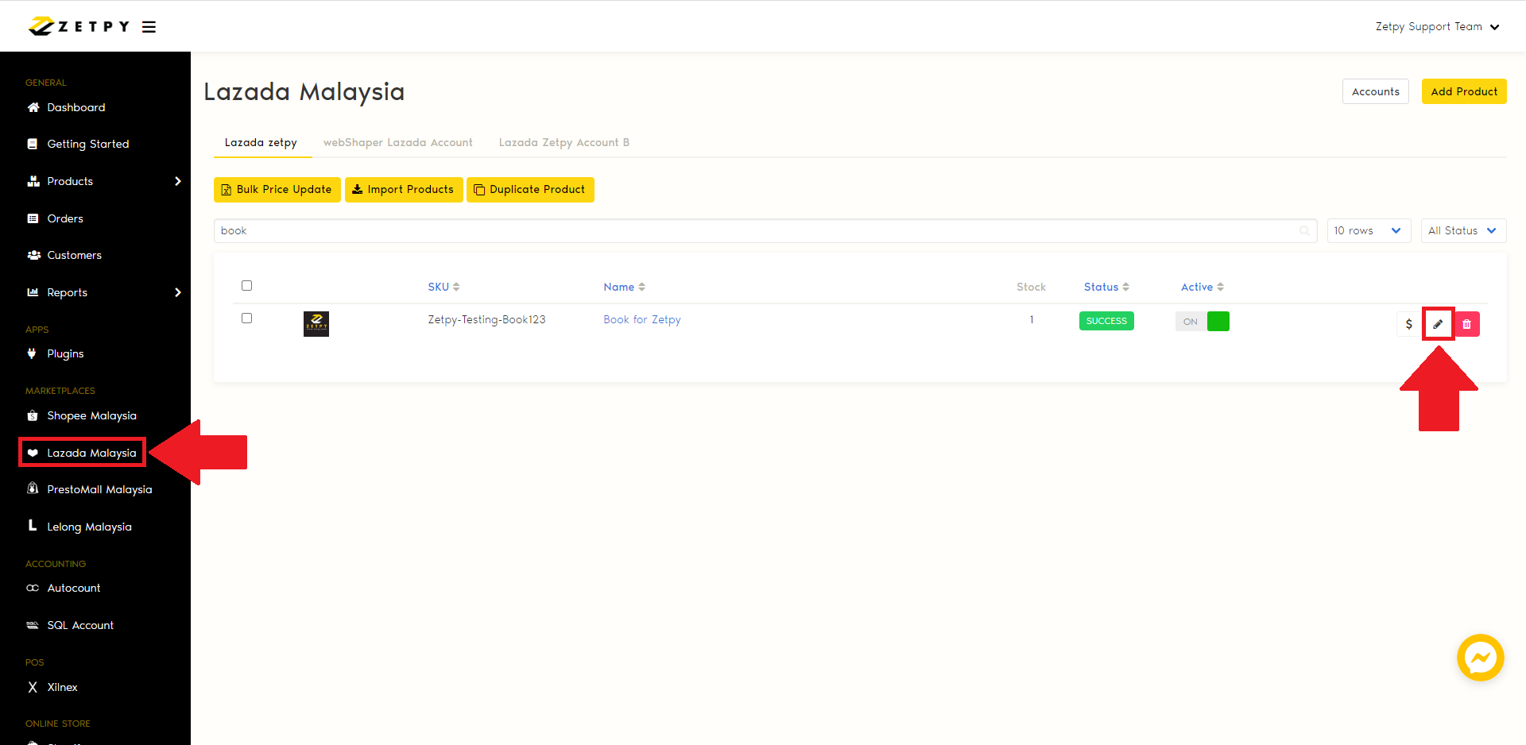
Task: Tick the select-all header checkbox
Action: pyautogui.click(x=246, y=286)
